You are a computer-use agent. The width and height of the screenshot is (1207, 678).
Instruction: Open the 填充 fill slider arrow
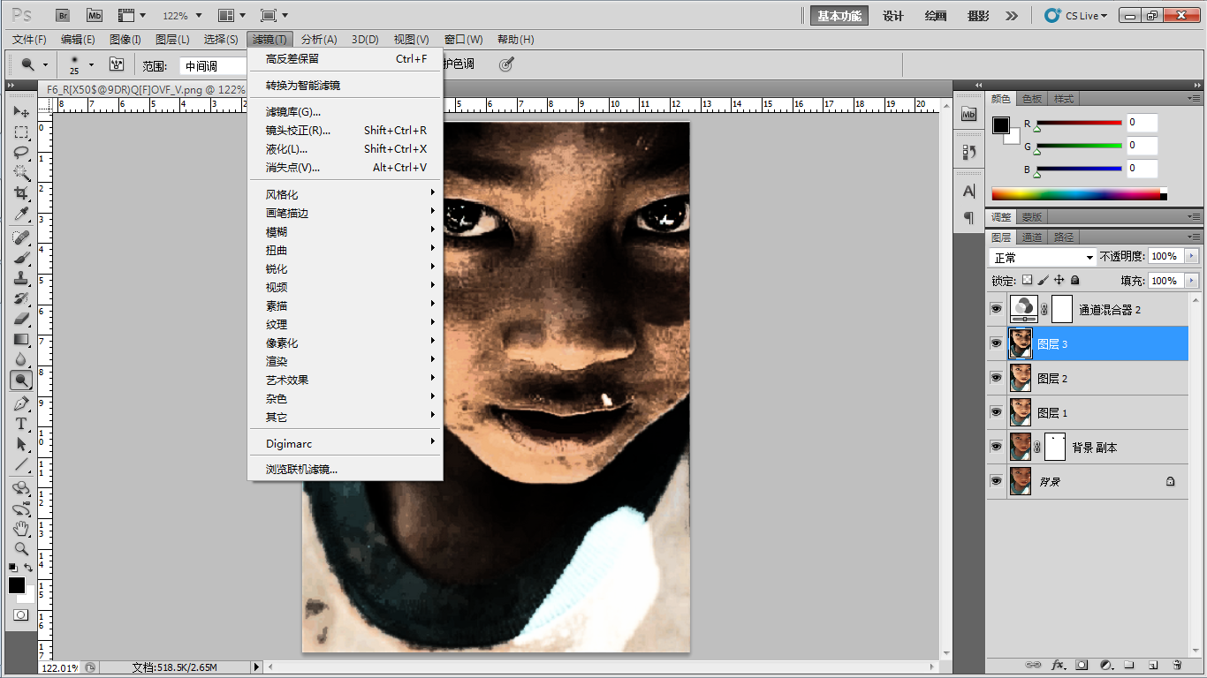(1192, 281)
